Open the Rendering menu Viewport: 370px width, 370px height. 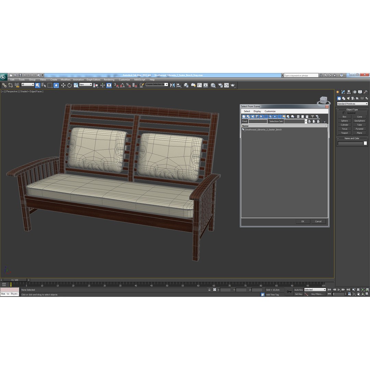point(109,80)
